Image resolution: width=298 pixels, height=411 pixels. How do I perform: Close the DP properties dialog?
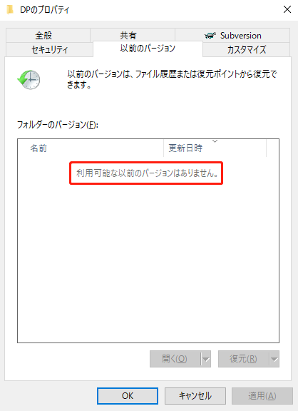pos(287,9)
